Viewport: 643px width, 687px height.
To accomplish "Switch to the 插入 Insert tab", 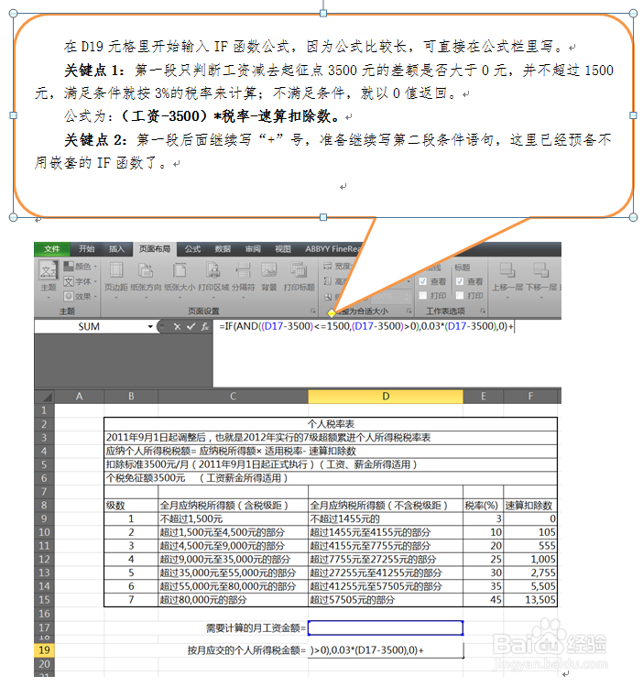I will [116, 249].
